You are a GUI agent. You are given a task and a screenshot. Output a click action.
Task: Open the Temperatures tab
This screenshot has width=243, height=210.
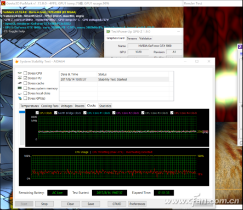click(x=30, y=106)
